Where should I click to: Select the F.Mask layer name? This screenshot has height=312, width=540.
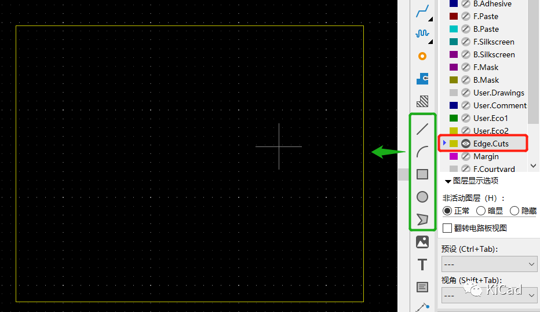click(486, 67)
